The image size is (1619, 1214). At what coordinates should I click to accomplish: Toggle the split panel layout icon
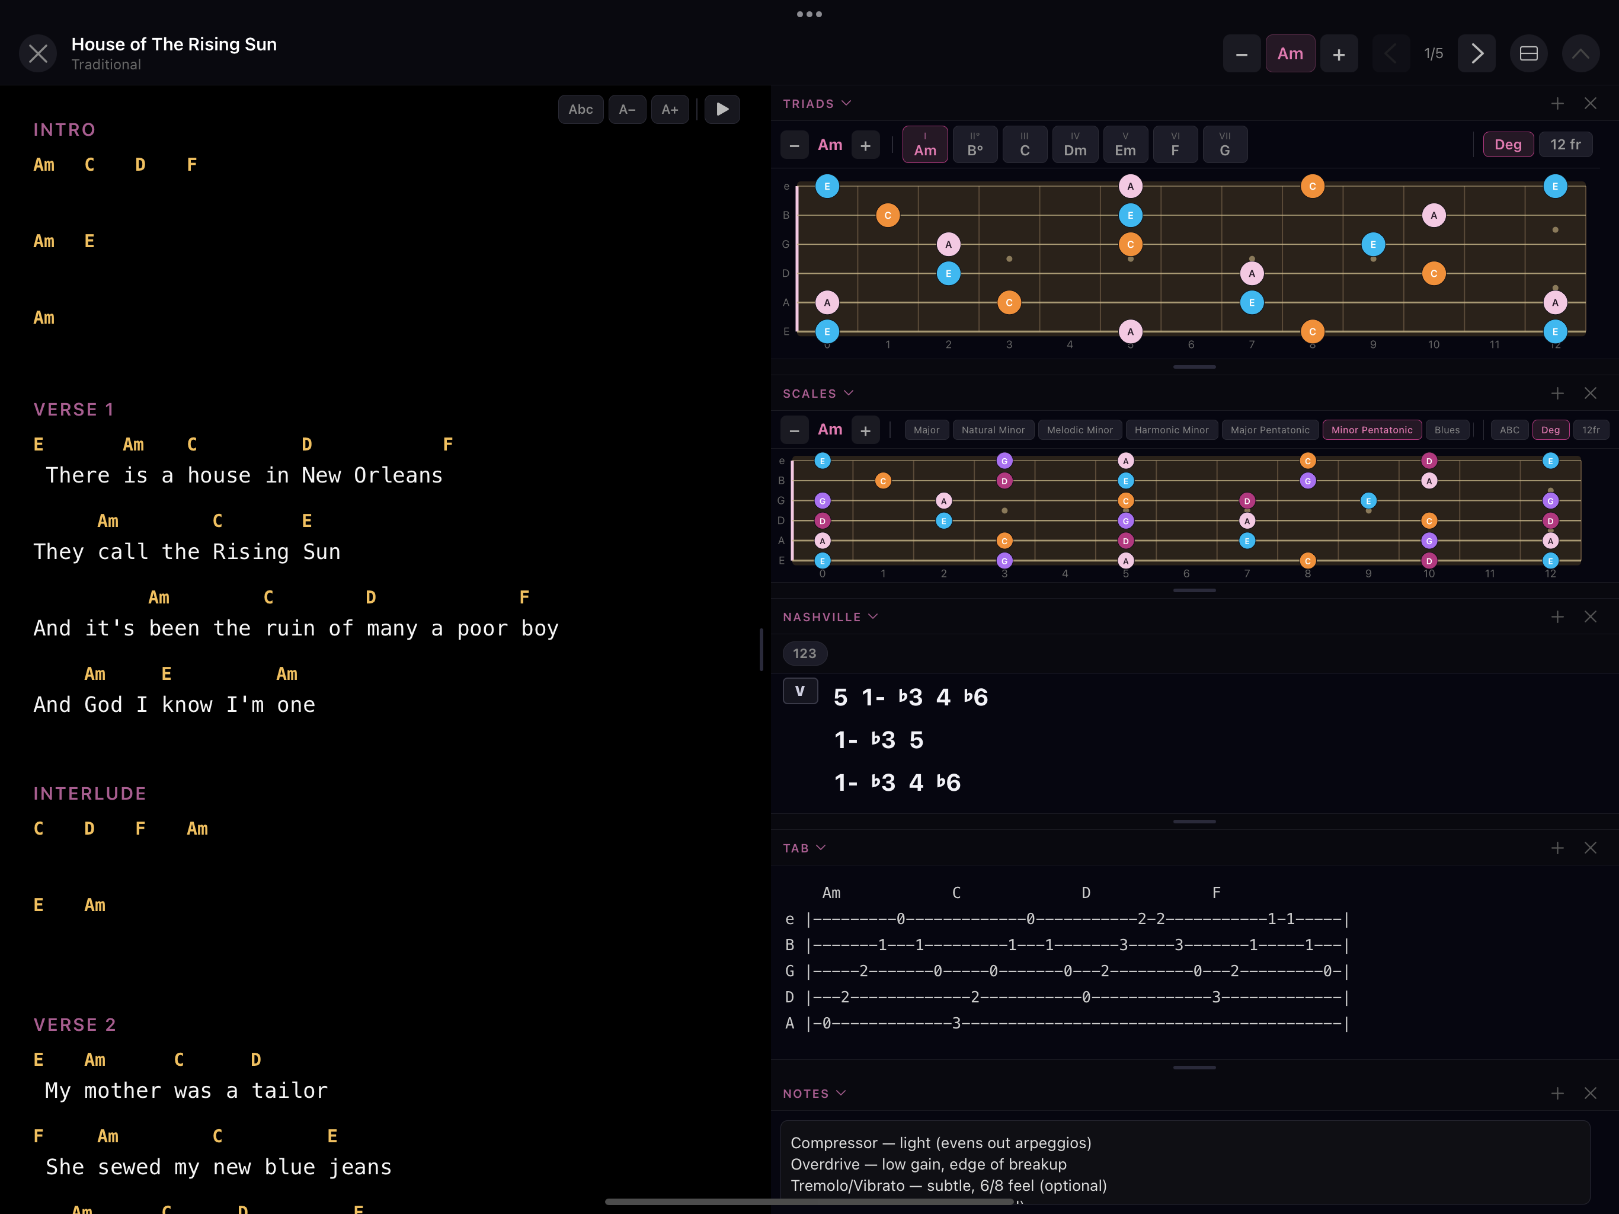coord(1529,53)
